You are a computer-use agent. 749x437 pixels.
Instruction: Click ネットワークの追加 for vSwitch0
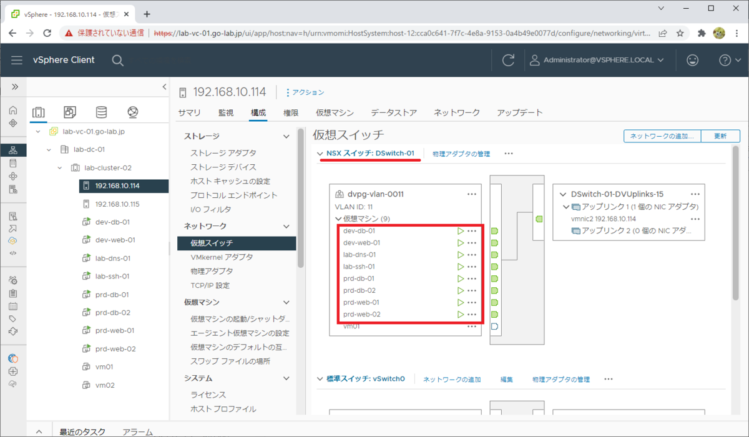click(x=452, y=380)
